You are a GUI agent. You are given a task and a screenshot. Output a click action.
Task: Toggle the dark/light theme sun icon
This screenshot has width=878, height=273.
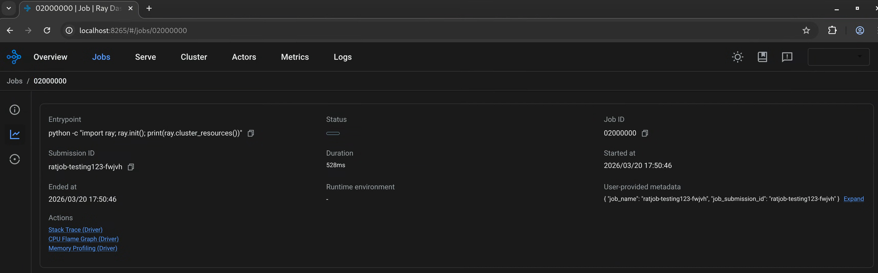tap(738, 57)
